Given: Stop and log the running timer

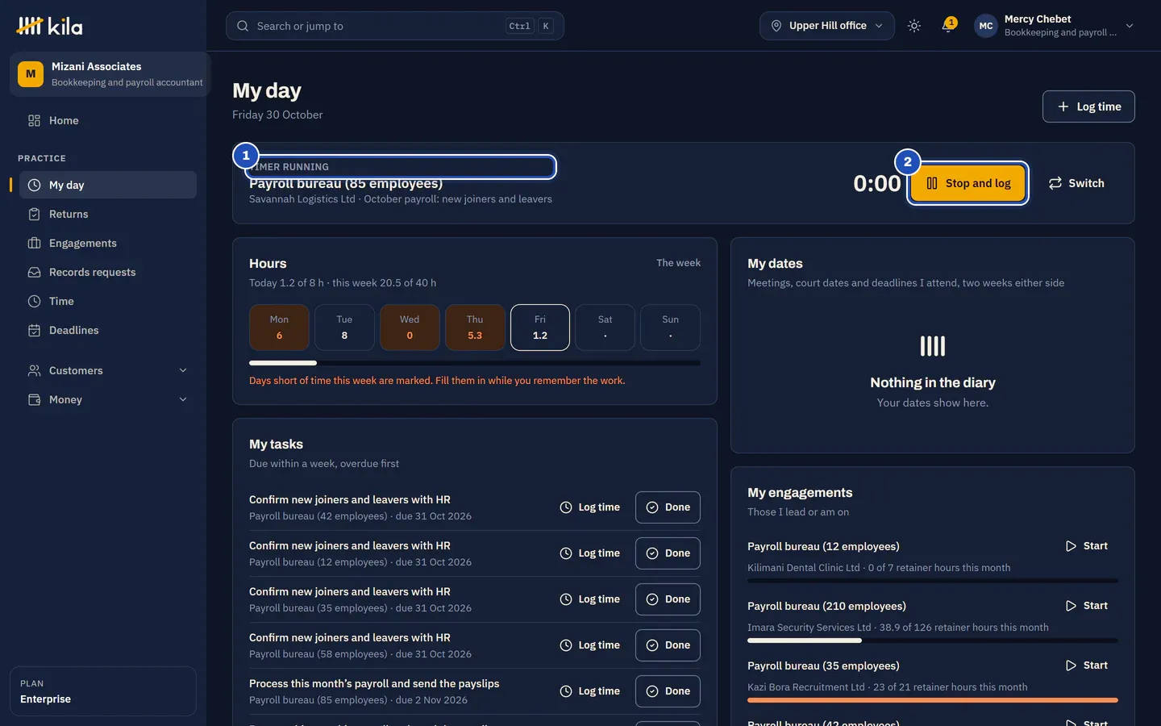Looking at the screenshot, I should pos(968,183).
